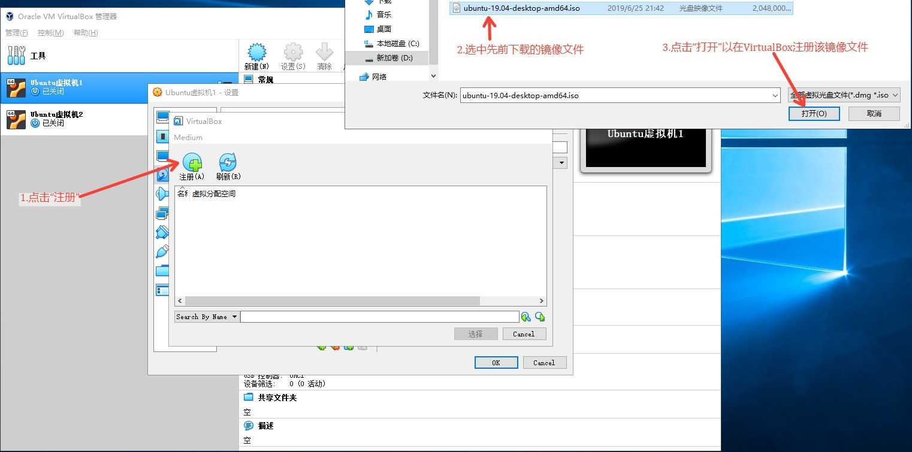Image resolution: width=912 pixels, height=452 pixels.
Task: Open the 帮助(H) menu
Action: point(86,32)
